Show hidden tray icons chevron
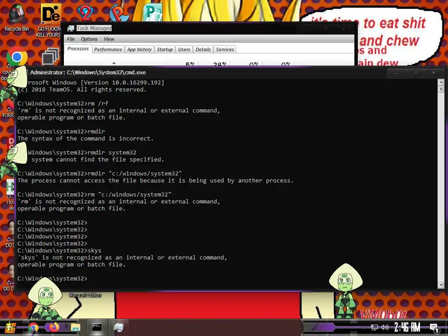 (x=364, y=327)
